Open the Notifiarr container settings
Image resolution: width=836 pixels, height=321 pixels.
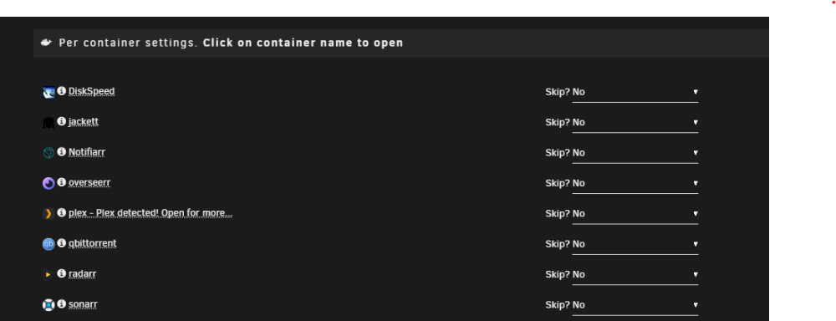click(87, 152)
